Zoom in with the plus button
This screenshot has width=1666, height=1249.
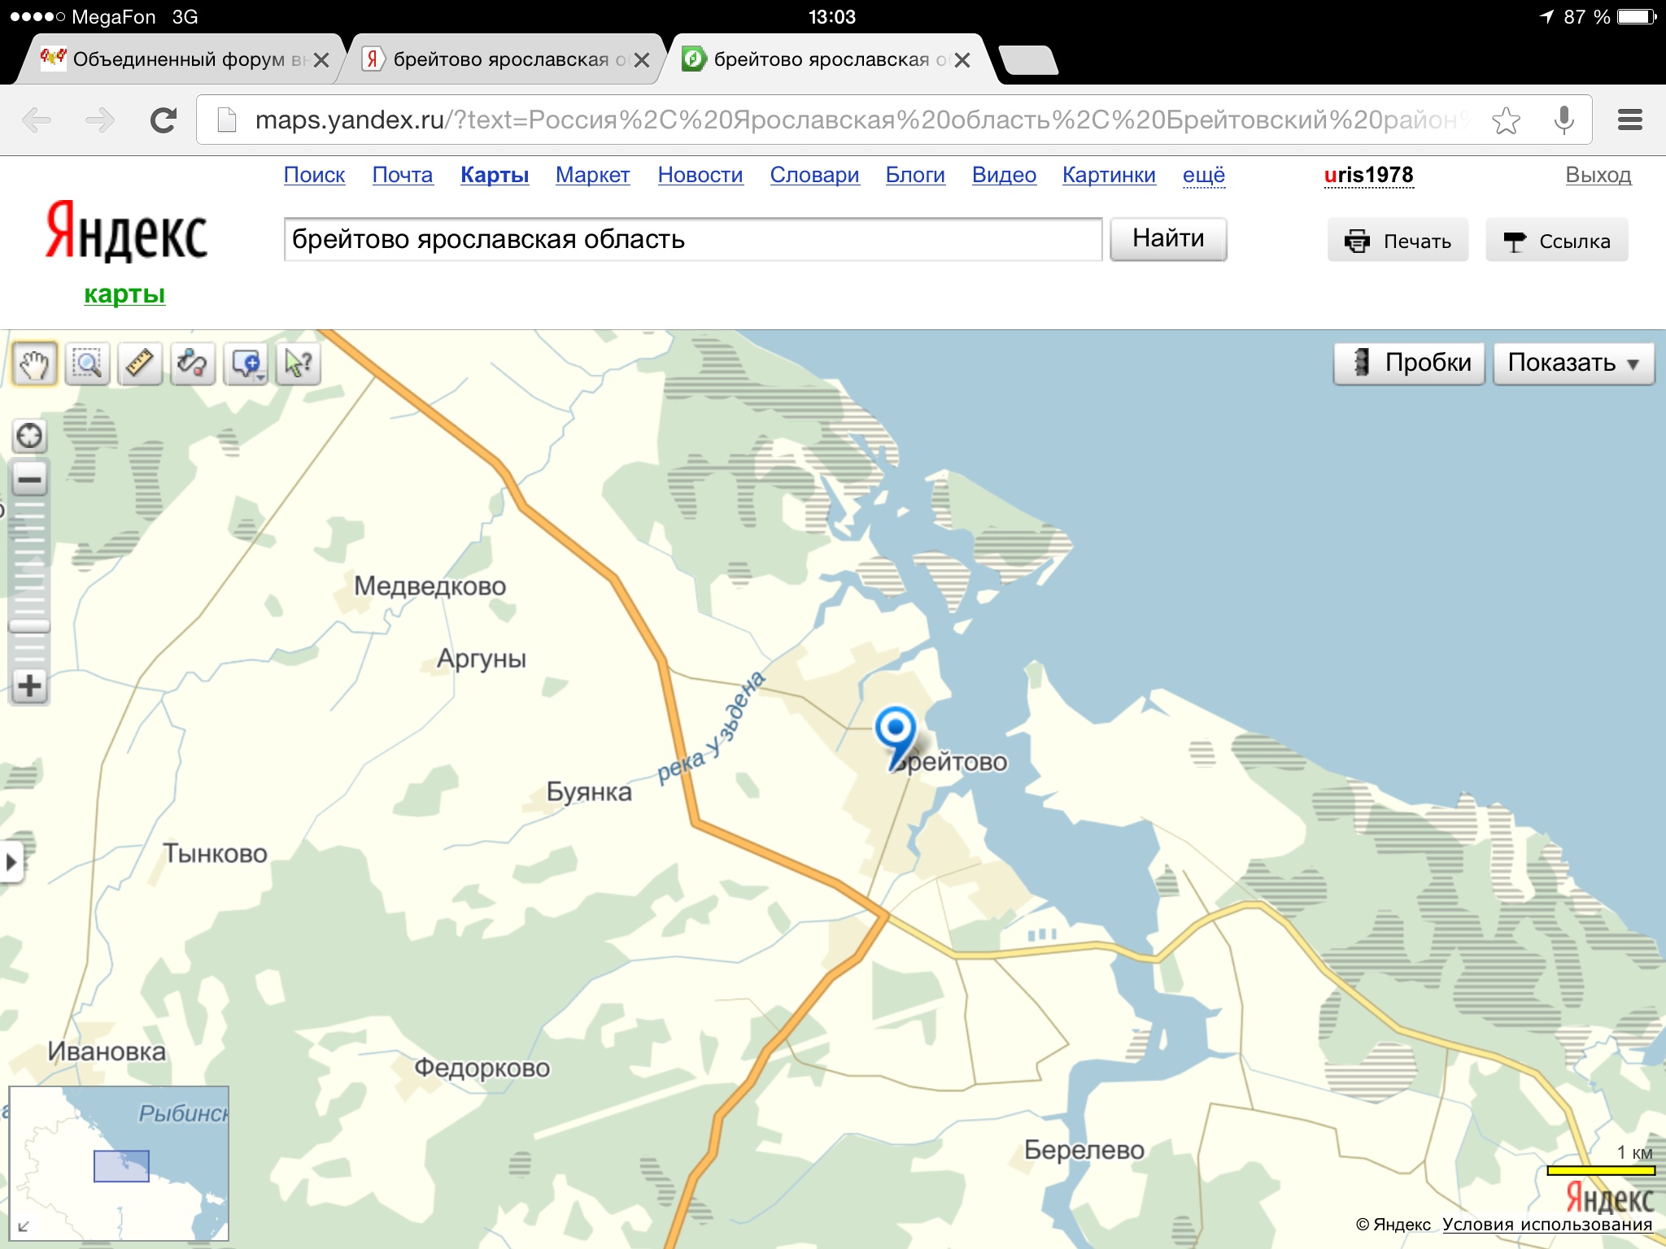tap(30, 686)
